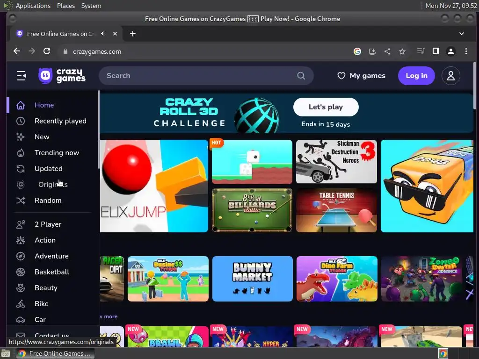479x359 pixels.
Task: Open the 2048 cube game thumbnail
Action: click(x=427, y=186)
